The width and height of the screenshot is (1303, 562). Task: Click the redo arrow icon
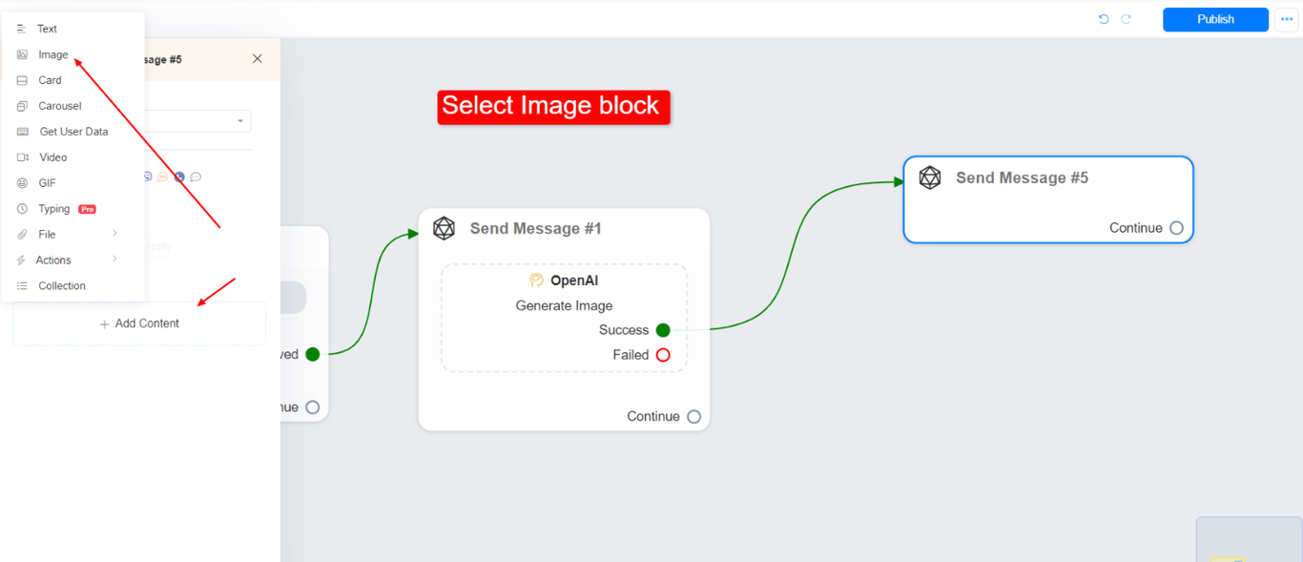click(x=1126, y=19)
